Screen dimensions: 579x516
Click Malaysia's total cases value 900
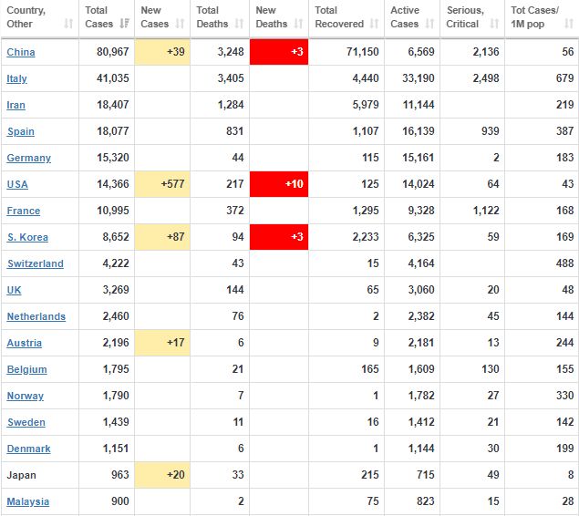(120, 501)
